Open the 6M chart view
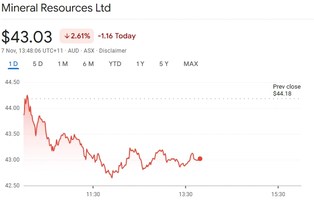This screenshot has height=205, width=314. tap(88, 64)
